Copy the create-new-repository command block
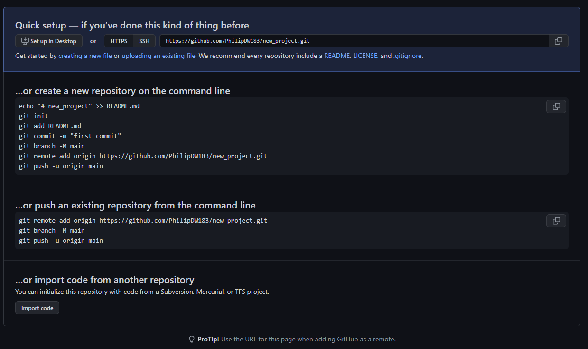The width and height of the screenshot is (588, 349). pyautogui.click(x=556, y=106)
